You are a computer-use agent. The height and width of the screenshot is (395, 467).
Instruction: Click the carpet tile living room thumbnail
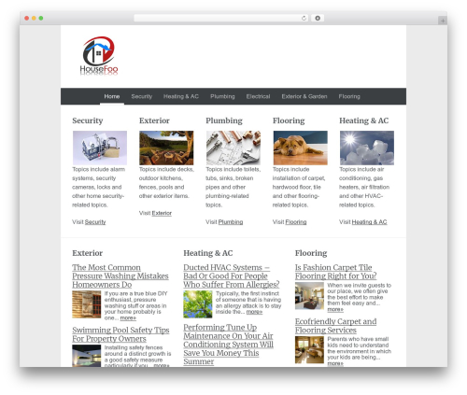(x=309, y=296)
